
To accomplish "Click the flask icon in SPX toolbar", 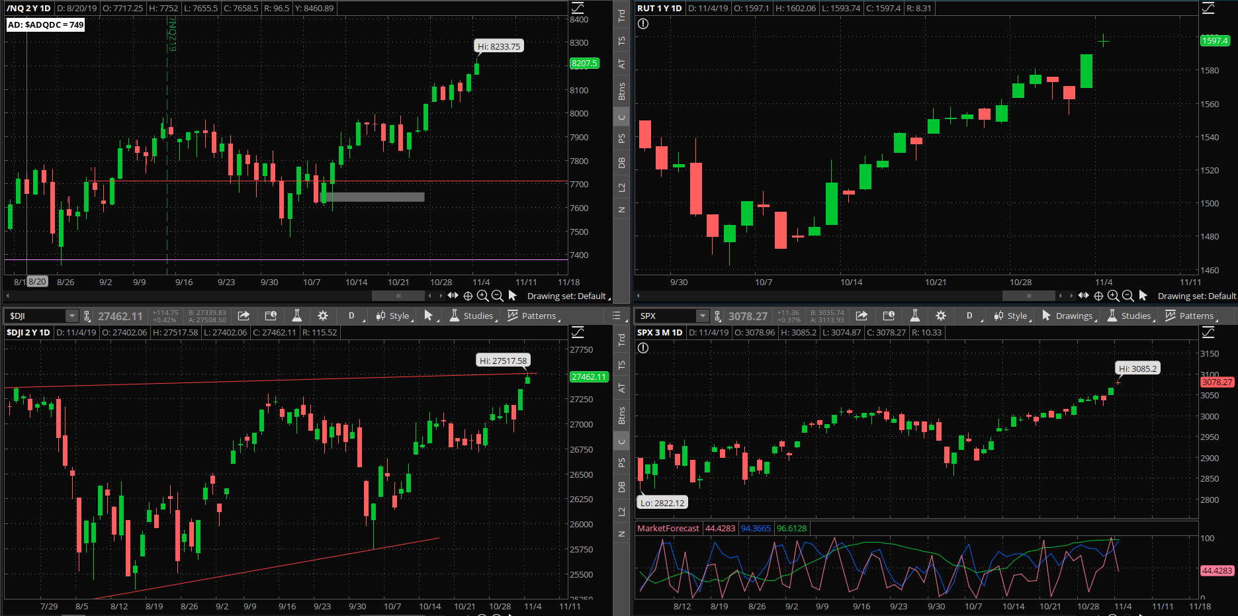I will pyautogui.click(x=915, y=316).
